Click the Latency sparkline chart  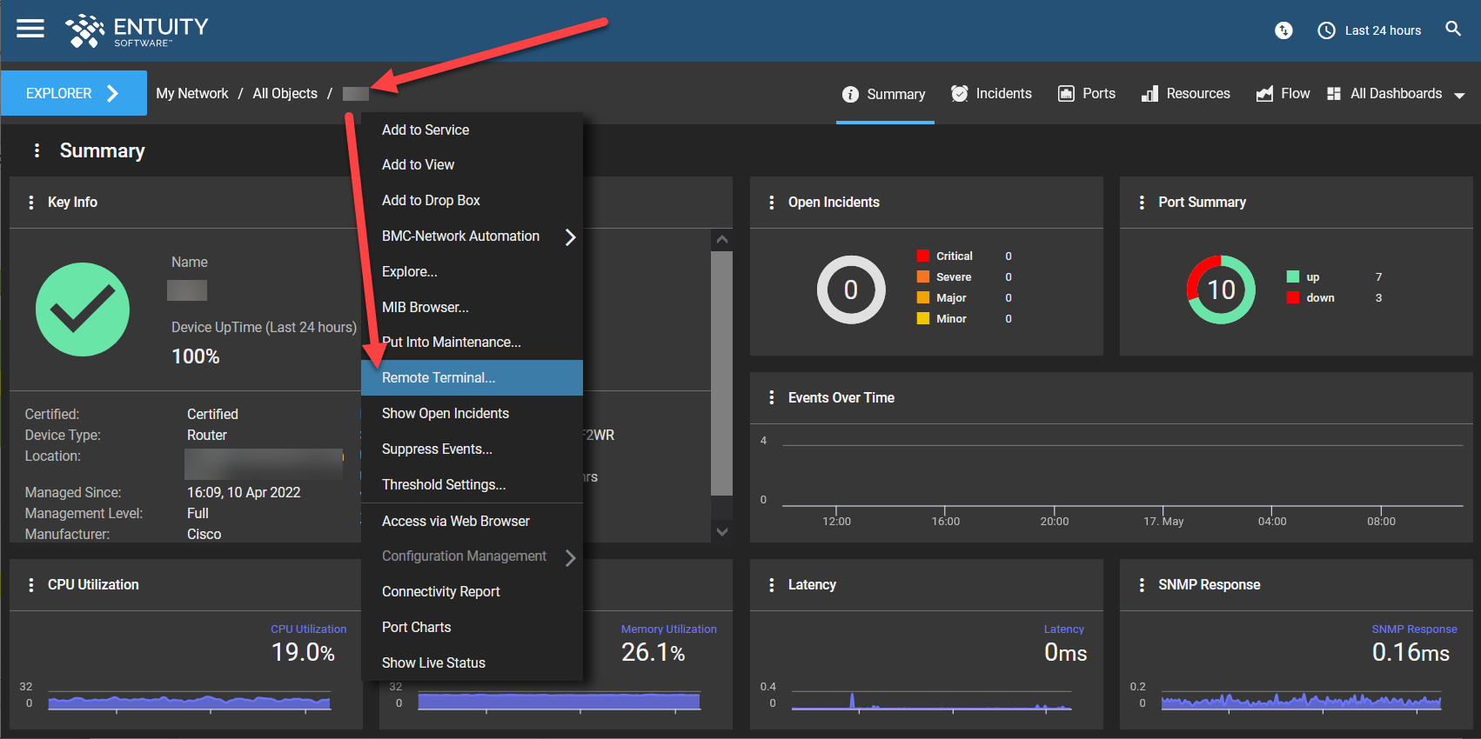pos(931,701)
